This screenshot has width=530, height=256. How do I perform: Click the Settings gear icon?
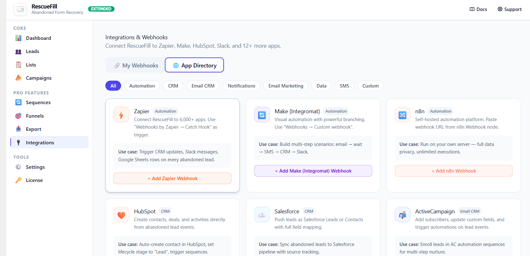pyautogui.click(x=19, y=167)
